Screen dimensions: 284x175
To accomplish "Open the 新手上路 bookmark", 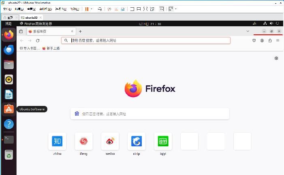I will (x=51, y=48).
